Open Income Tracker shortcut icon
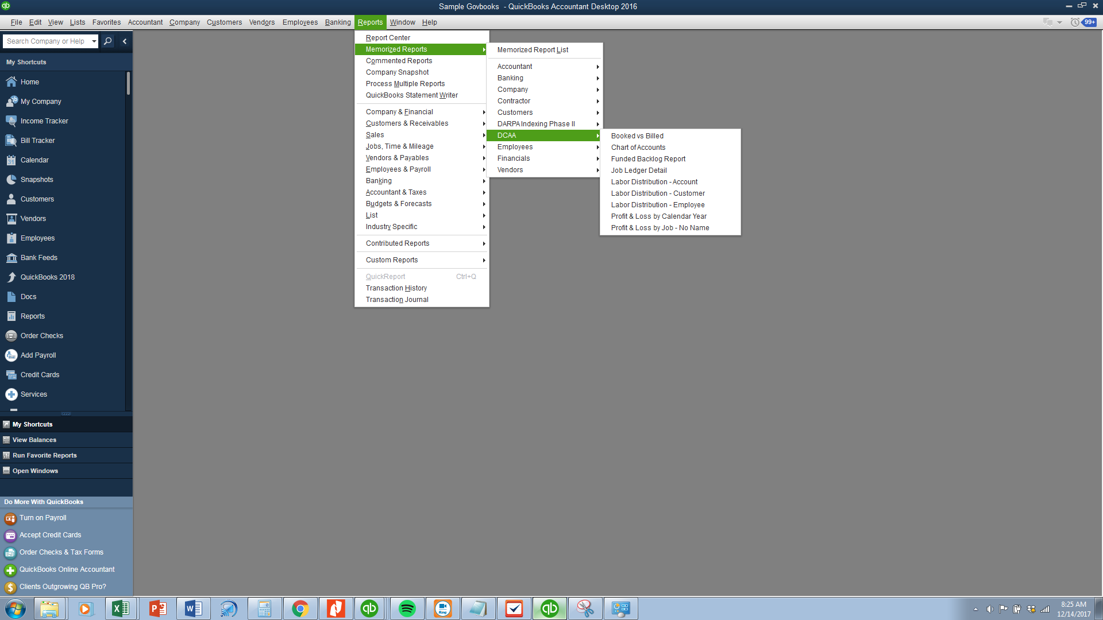1103x620 pixels. pos(11,121)
